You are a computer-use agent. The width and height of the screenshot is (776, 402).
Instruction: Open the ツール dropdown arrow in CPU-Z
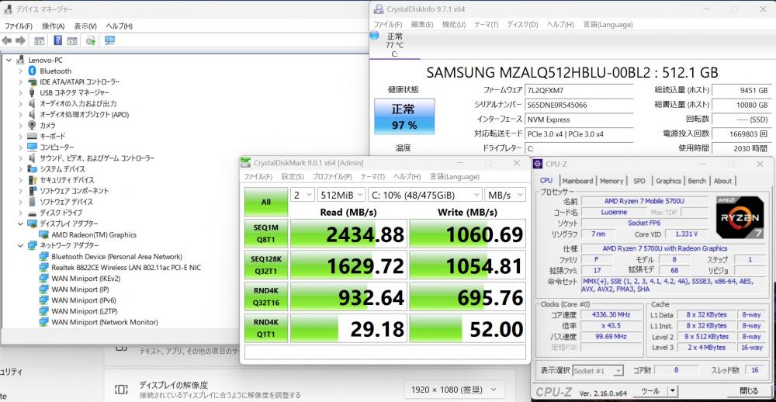coord(672,391)
